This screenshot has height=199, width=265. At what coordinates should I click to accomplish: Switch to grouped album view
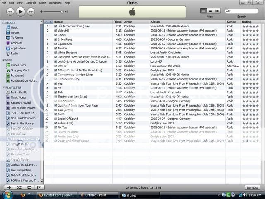(x=210, y=11)
